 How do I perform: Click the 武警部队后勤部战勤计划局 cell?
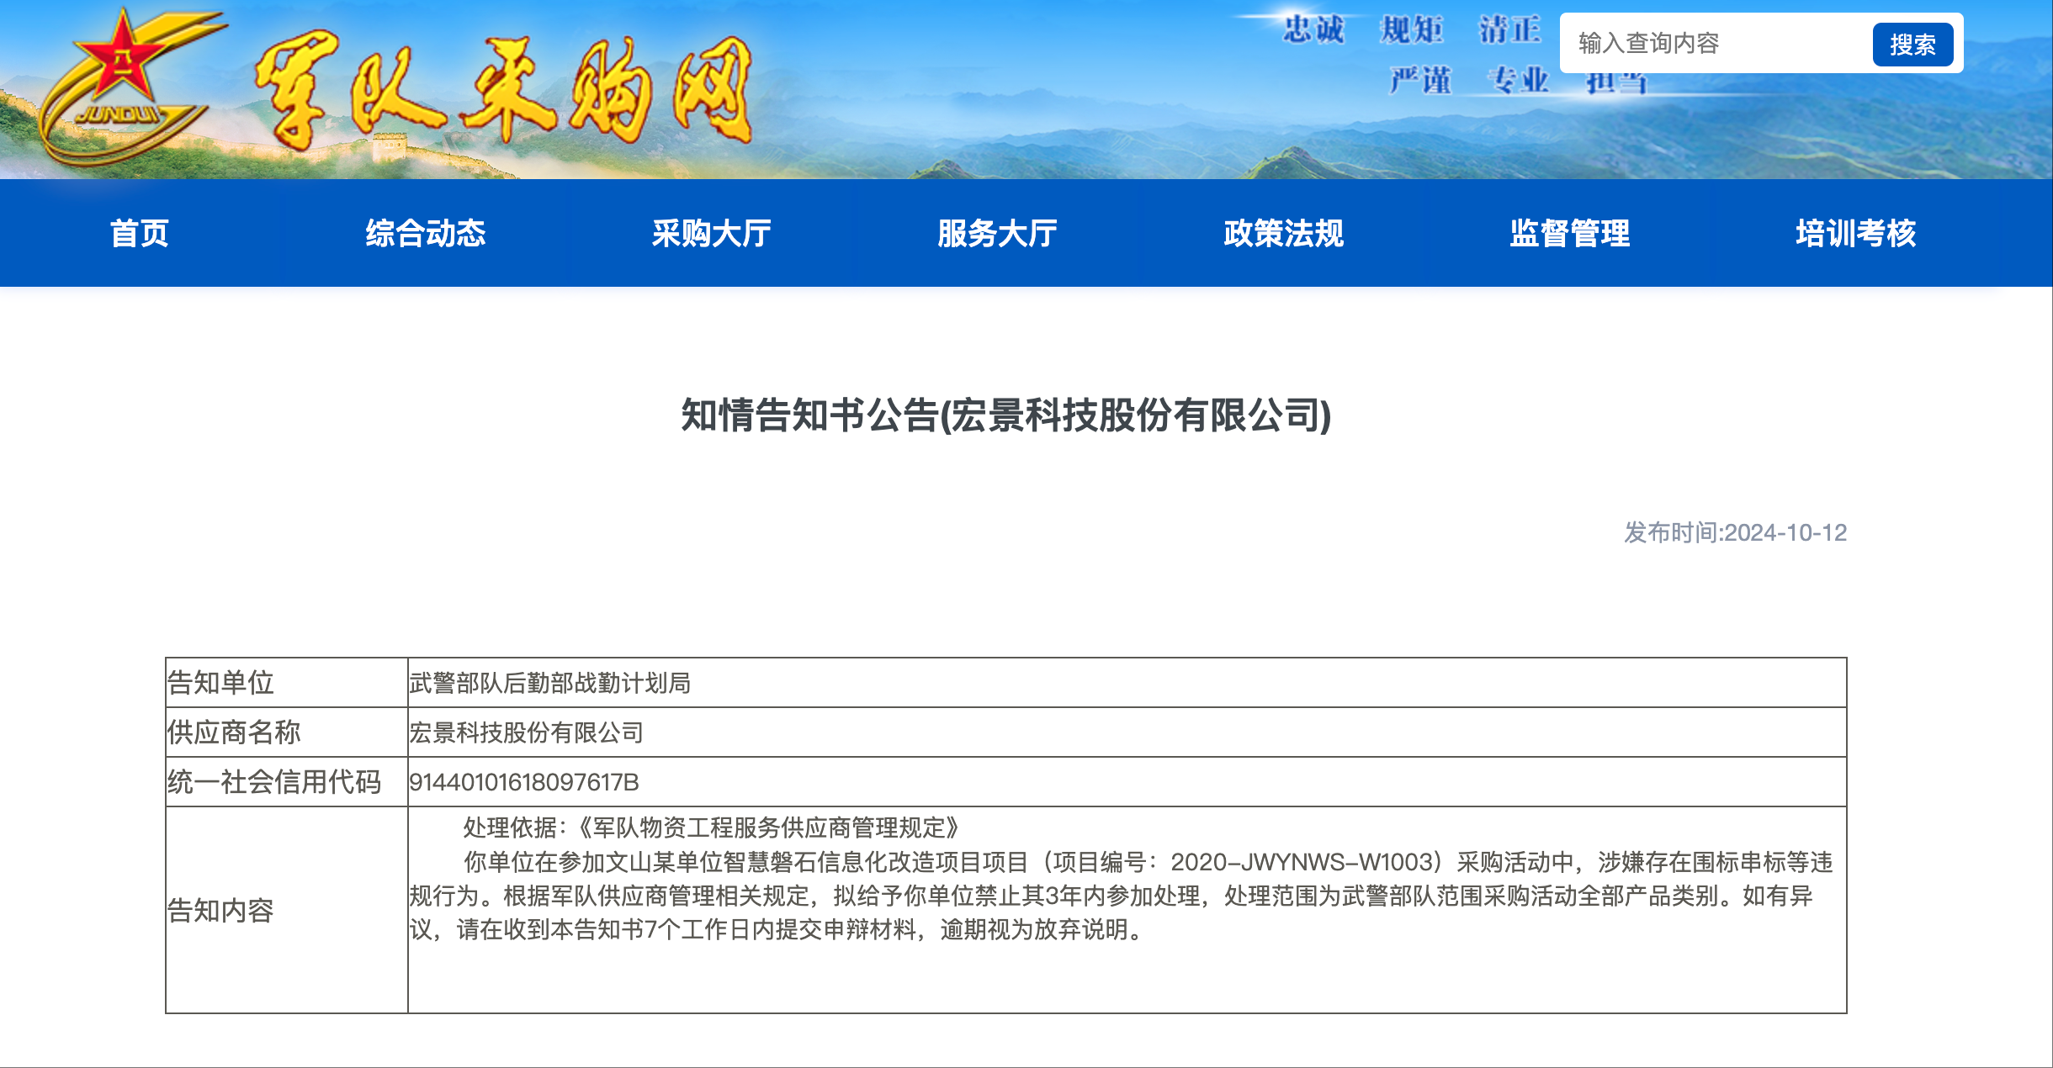click(x=550, y=683)
